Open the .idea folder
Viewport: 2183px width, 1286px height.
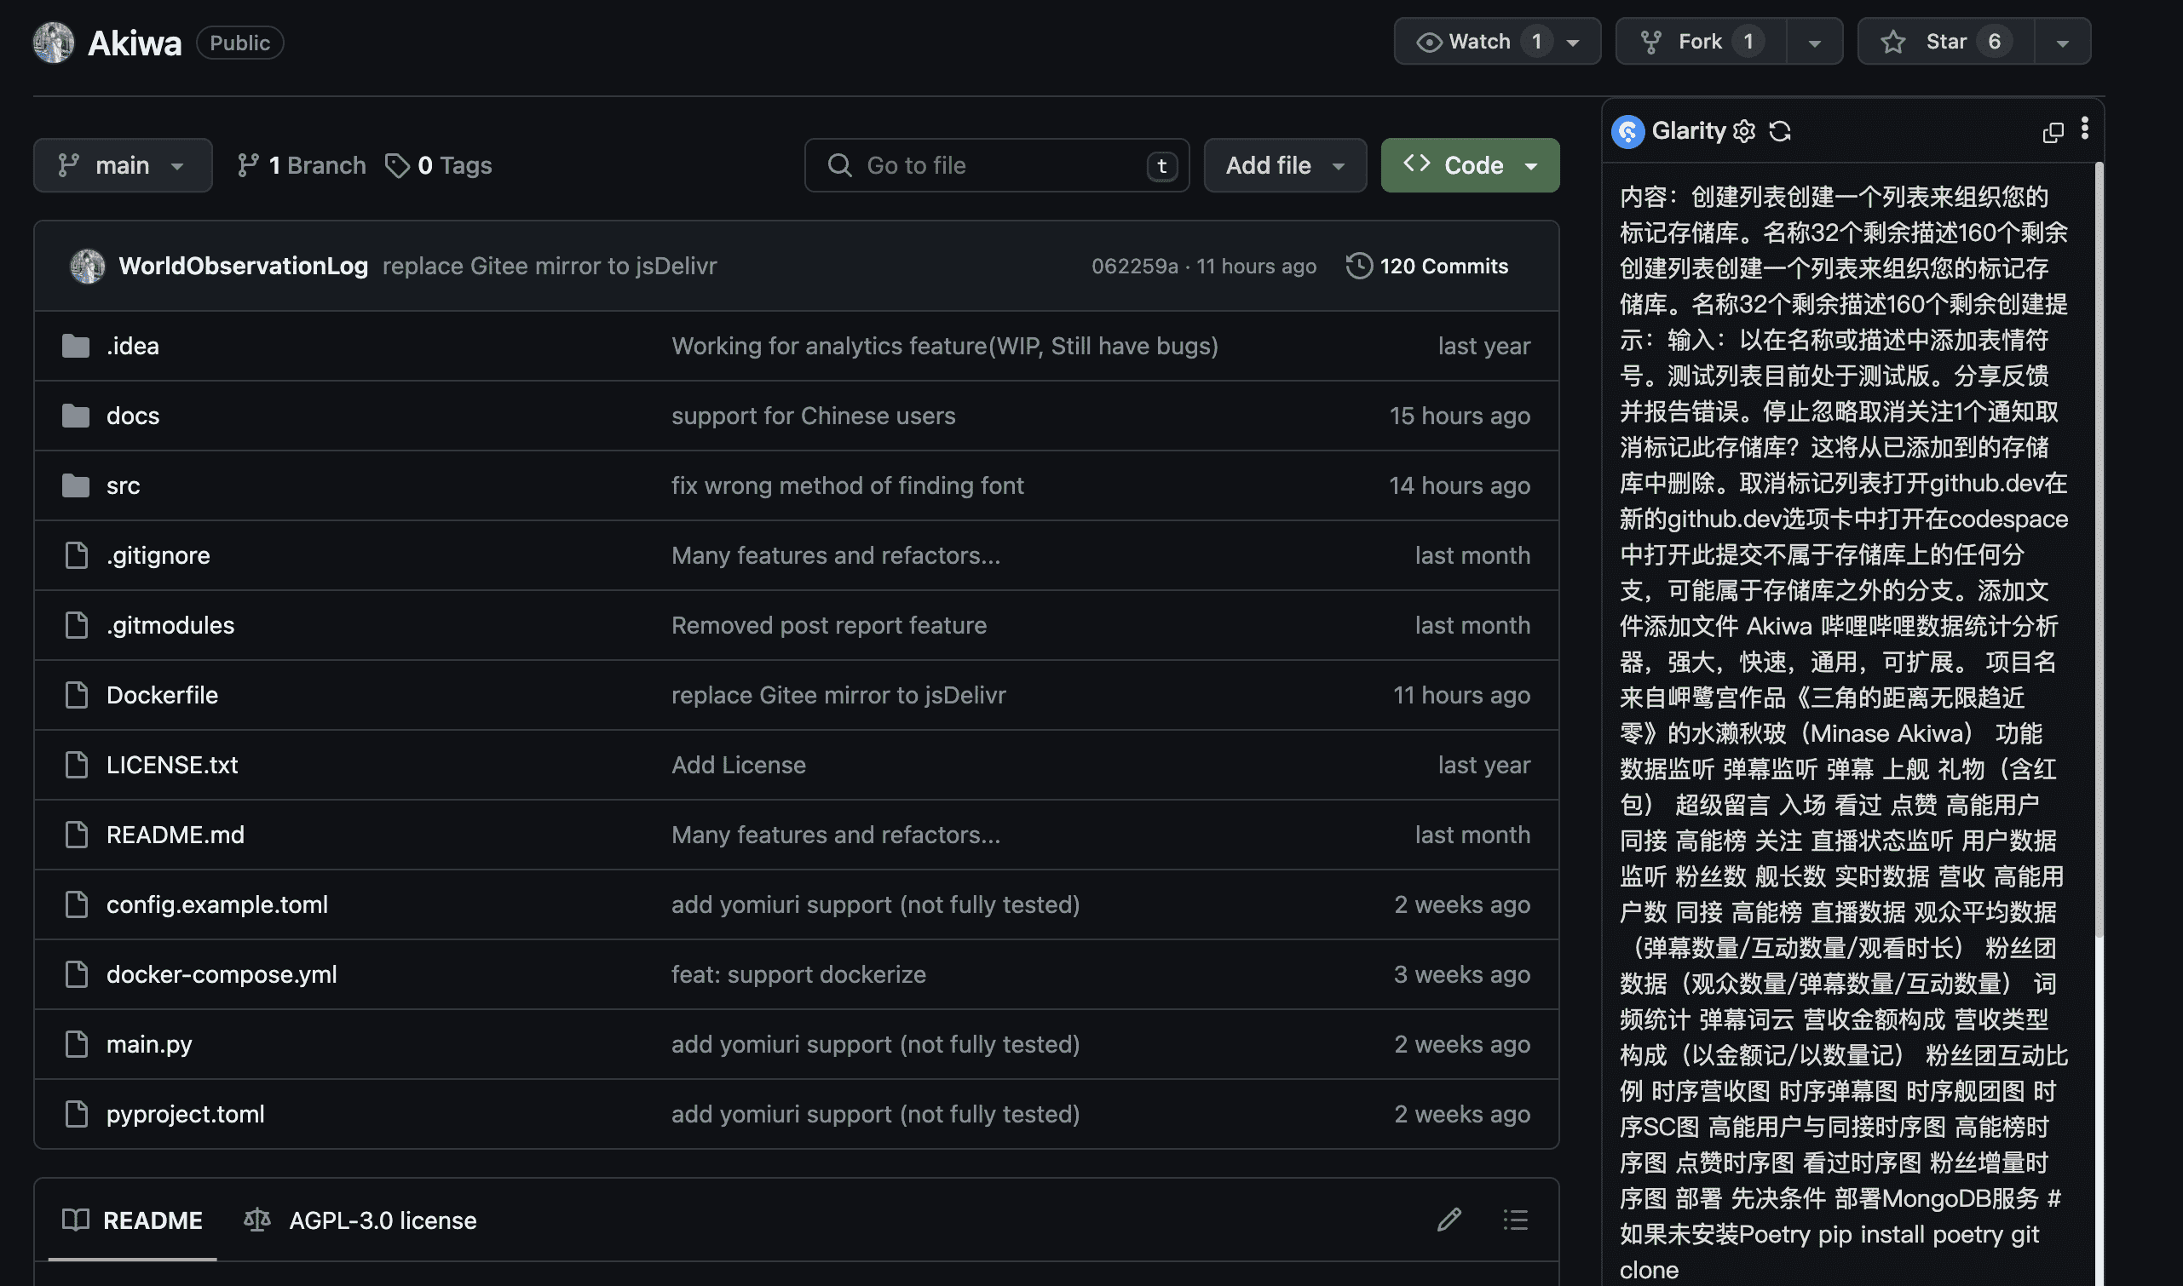tap(133, 346)
